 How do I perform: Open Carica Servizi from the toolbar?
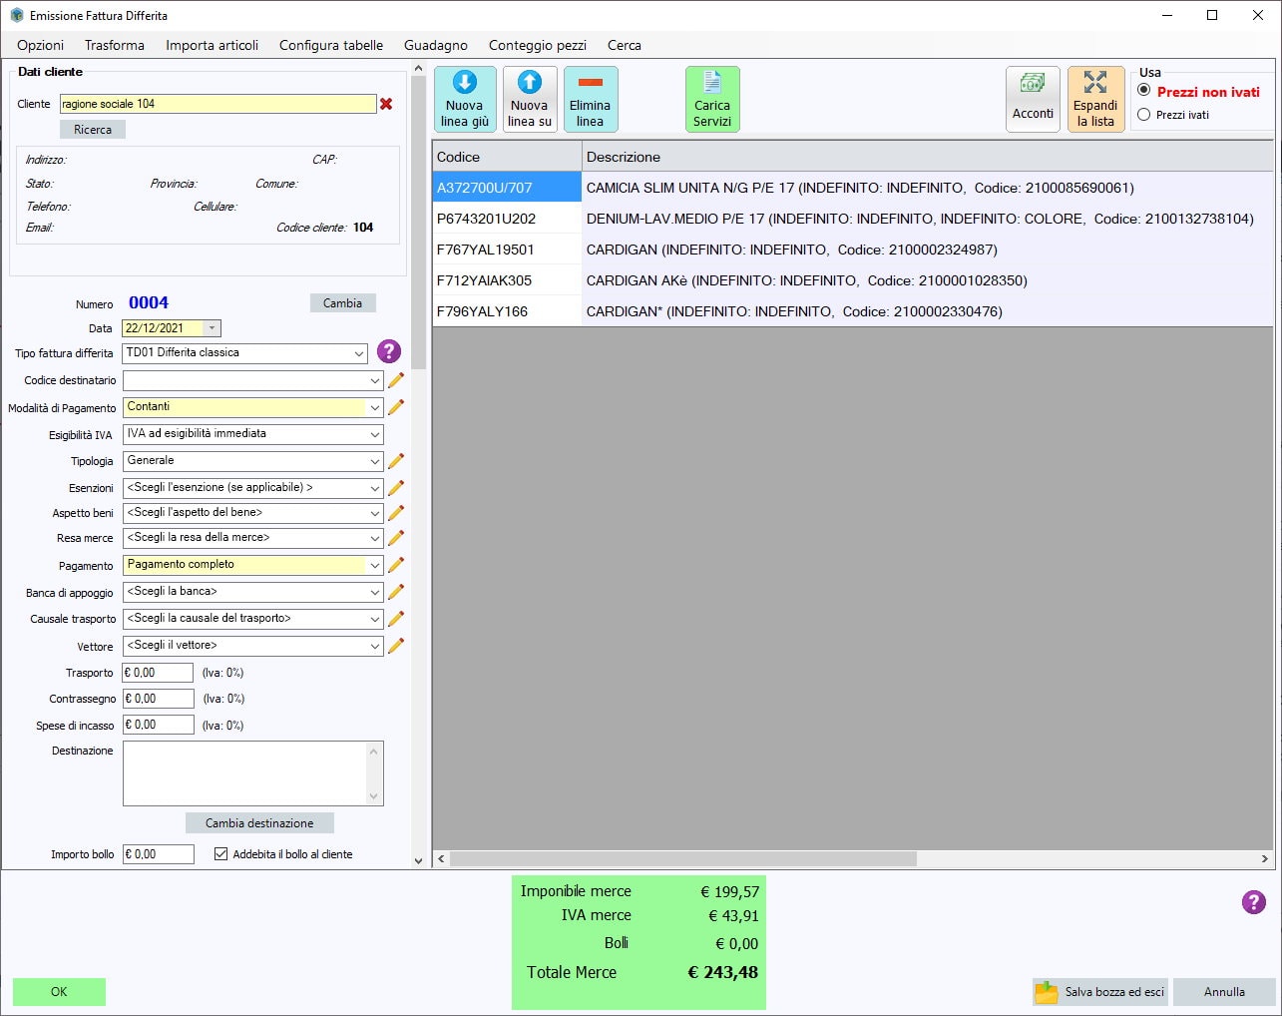click(712, 99)
